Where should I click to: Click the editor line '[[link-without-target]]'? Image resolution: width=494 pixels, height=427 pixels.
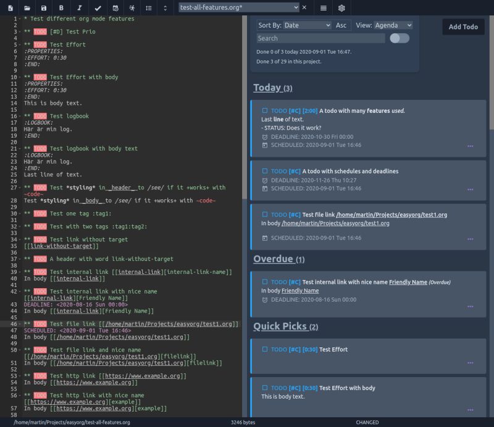click(61, 246)
